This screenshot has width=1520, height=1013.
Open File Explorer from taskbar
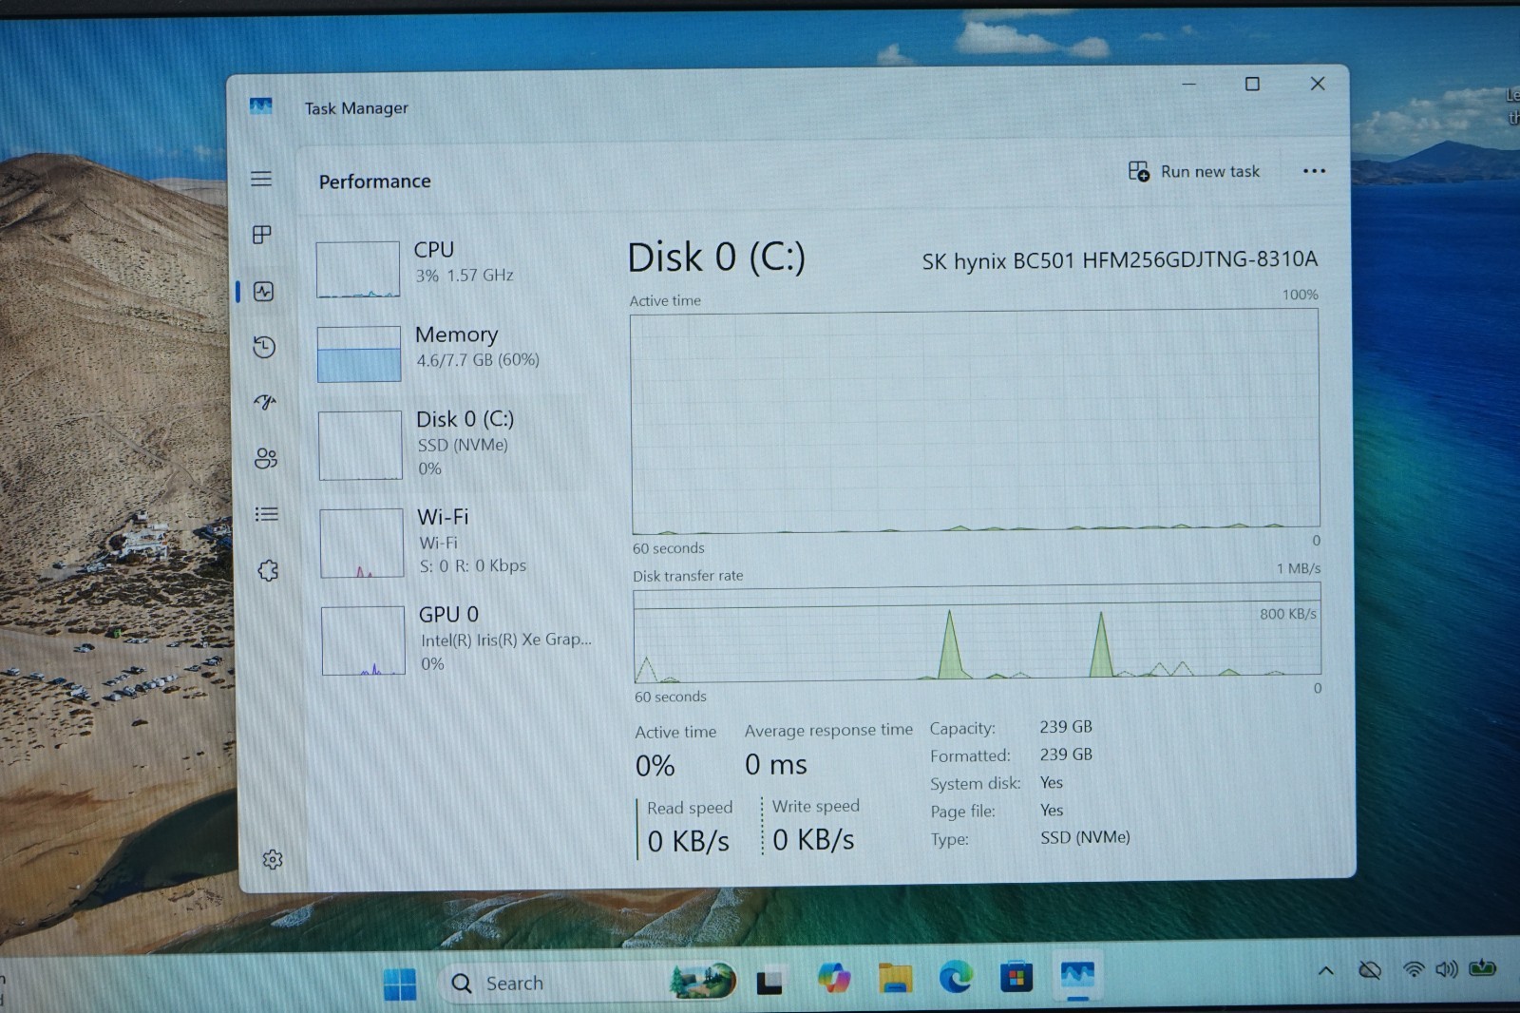tap(895, 978)
